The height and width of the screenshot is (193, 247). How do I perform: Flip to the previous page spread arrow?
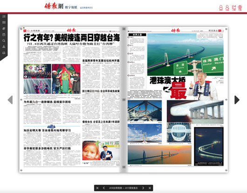click(x=10, y=100)
